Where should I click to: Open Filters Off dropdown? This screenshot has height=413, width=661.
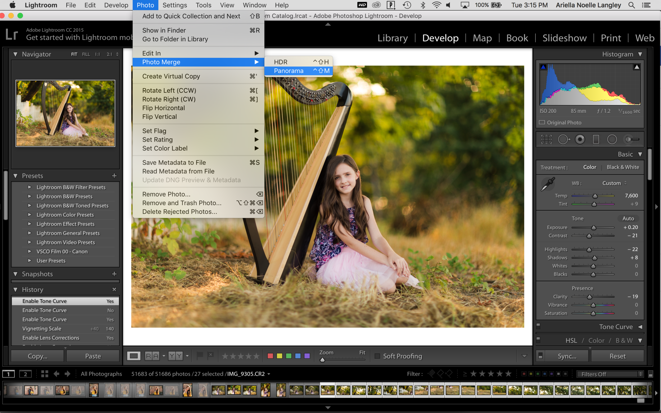coord(610,374)
